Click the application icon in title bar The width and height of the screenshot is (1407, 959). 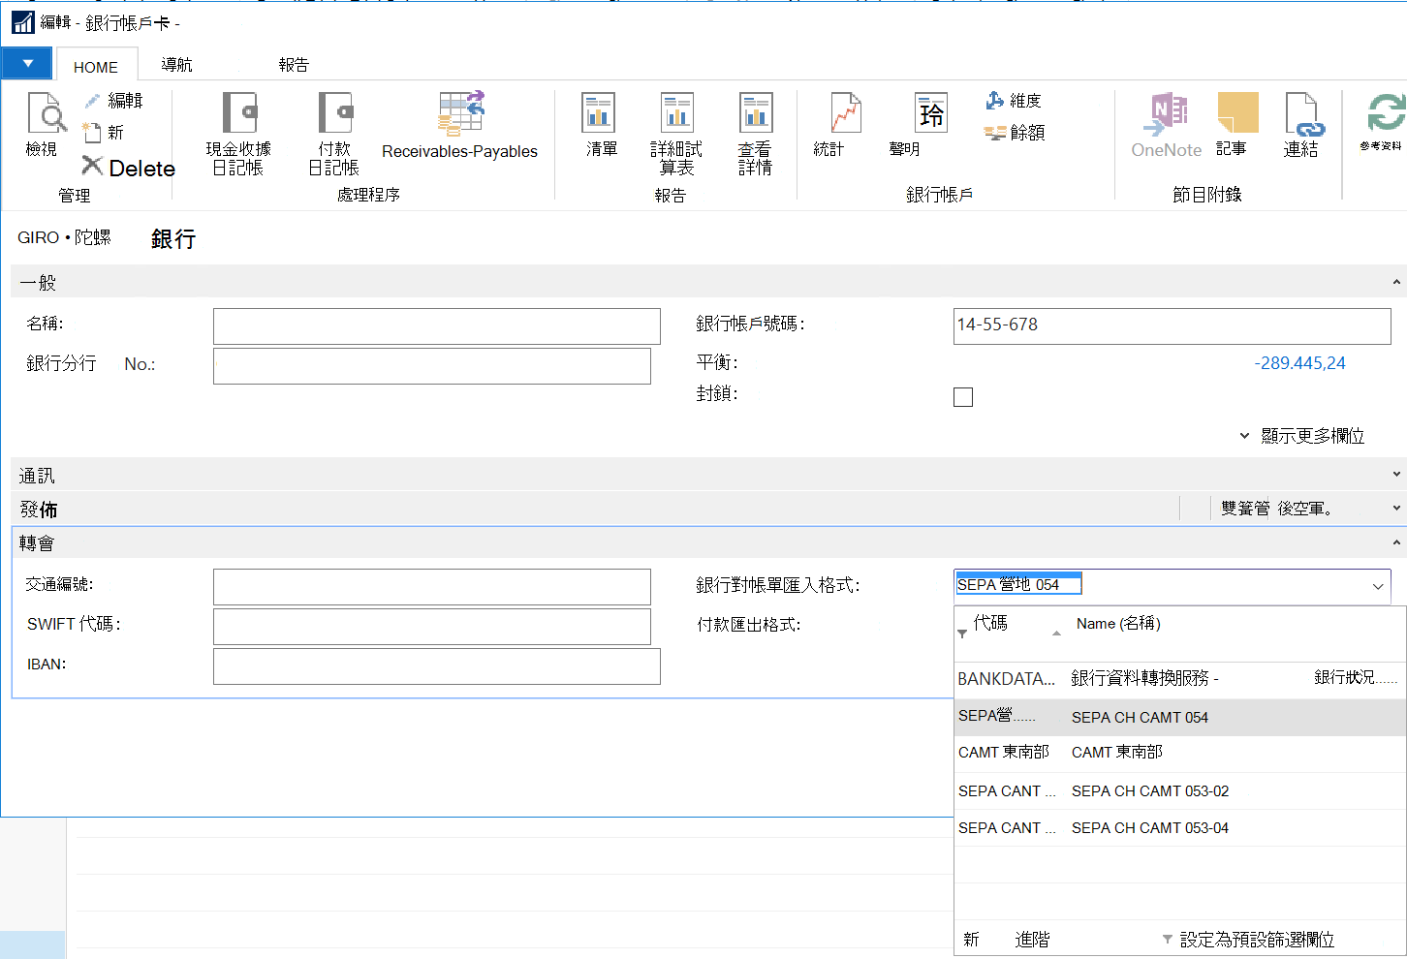22,22
